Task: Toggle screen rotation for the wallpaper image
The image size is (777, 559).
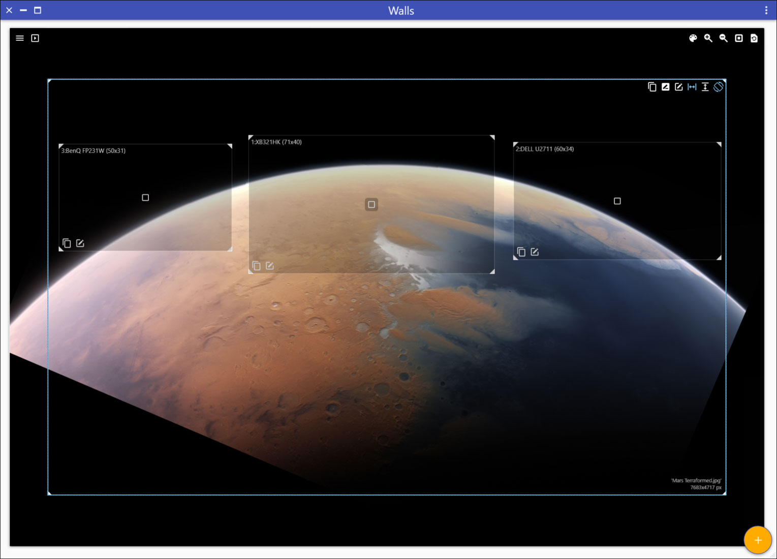Action: coord(718,87)
